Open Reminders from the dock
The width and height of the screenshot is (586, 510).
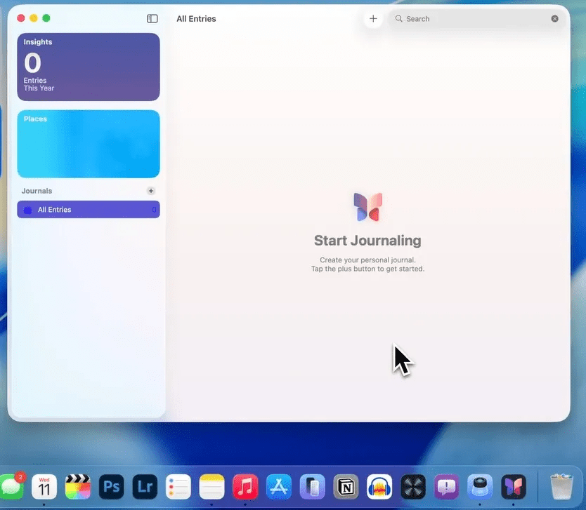178,486
